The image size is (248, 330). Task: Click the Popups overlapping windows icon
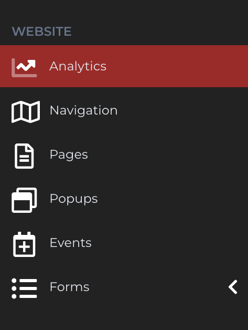click(x=24, y=200)
